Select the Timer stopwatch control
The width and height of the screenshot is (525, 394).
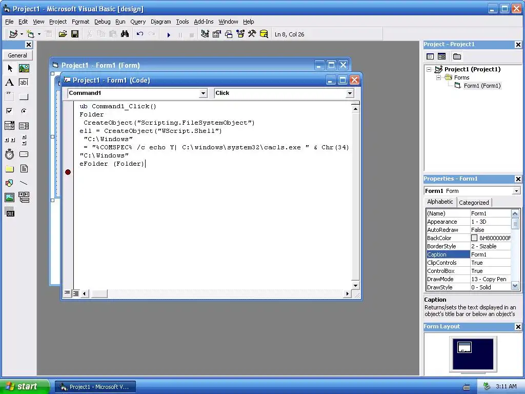pyautogui.click(x=10, y=154)
